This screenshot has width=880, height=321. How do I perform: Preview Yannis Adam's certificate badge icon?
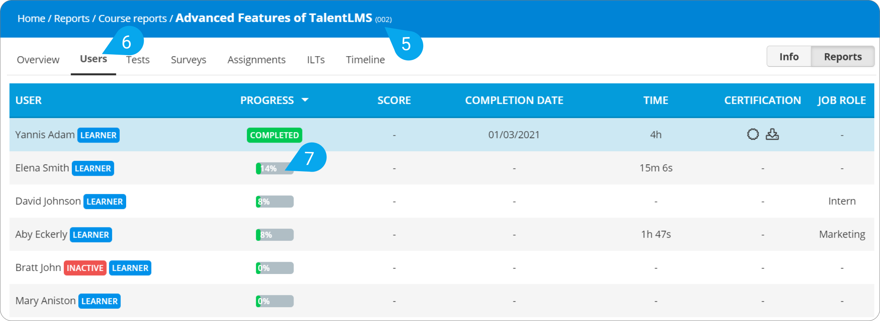tap(753, 135)
